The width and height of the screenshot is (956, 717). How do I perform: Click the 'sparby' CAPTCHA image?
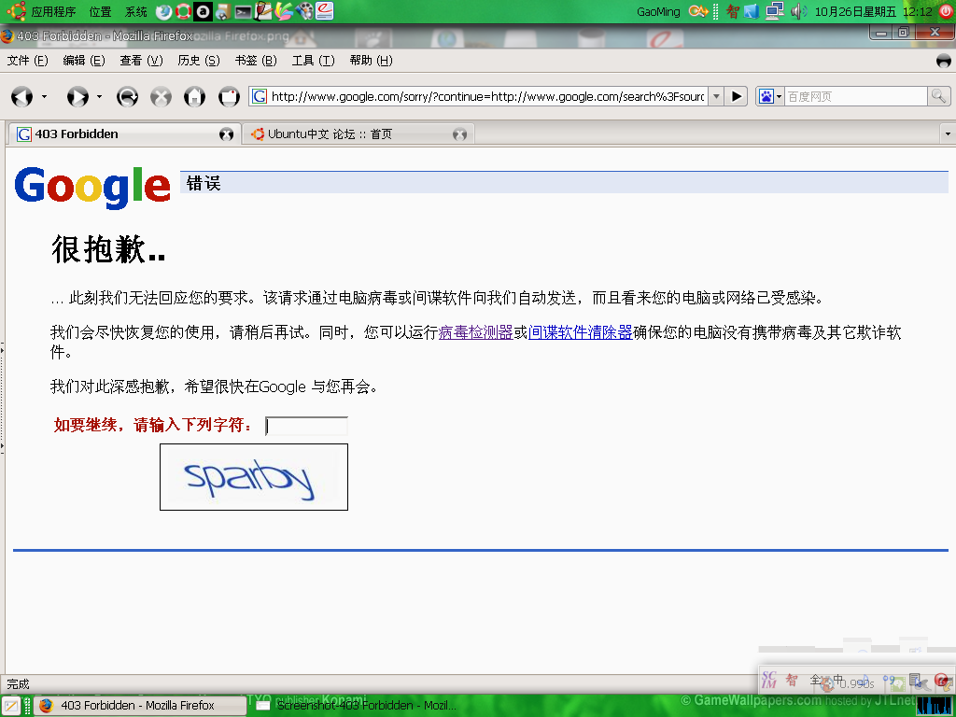254,477
